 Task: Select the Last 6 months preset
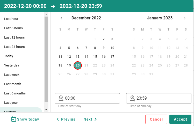point(15,93)
